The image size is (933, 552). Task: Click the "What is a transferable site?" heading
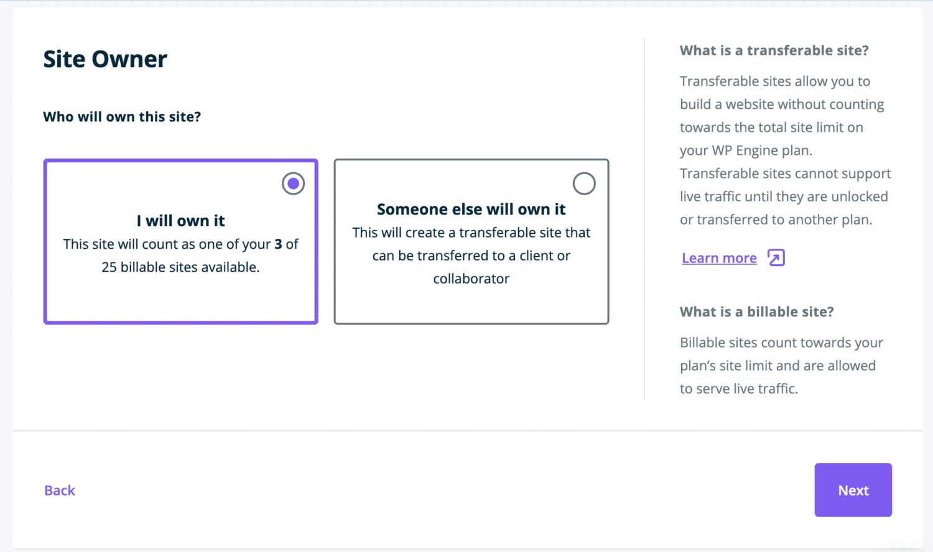click(x=774, y=50)
